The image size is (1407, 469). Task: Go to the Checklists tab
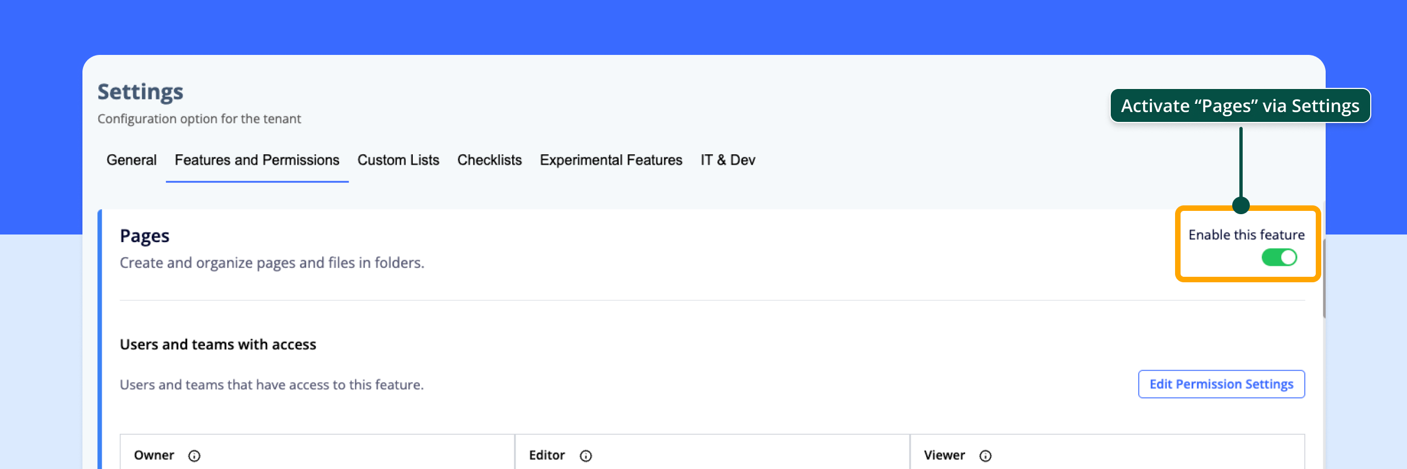489,160
